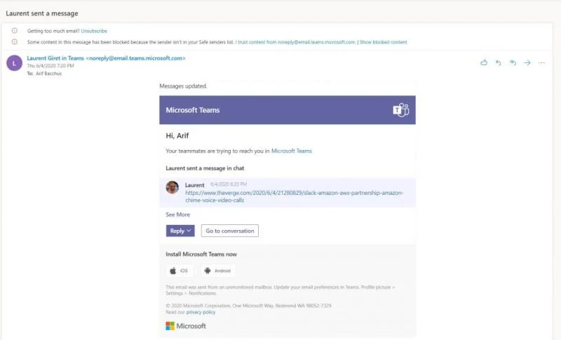Viewport: 561px width, 340px height.
Task: Open the purple Reply dropdown button
Action: pyautogui.click(x=180, y=231)
